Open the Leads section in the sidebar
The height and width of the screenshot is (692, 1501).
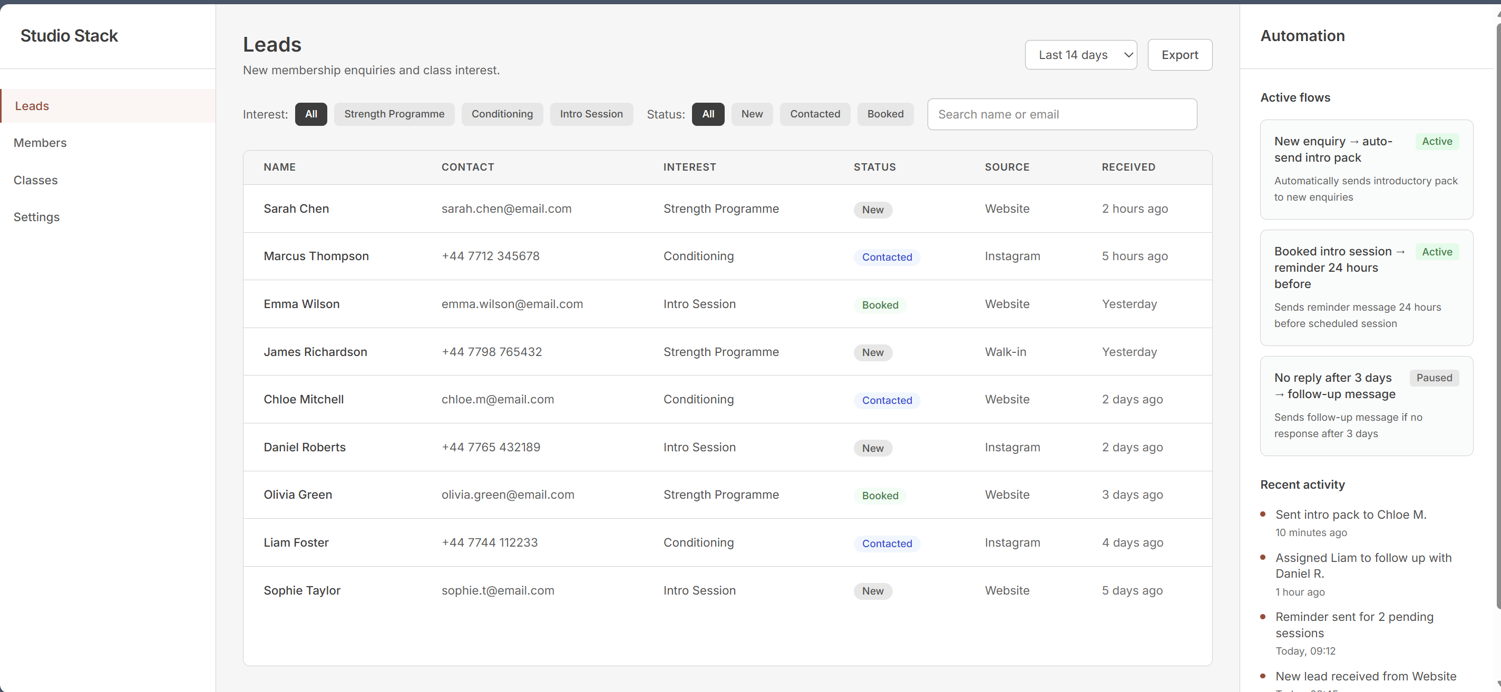[x=32, y=106]
